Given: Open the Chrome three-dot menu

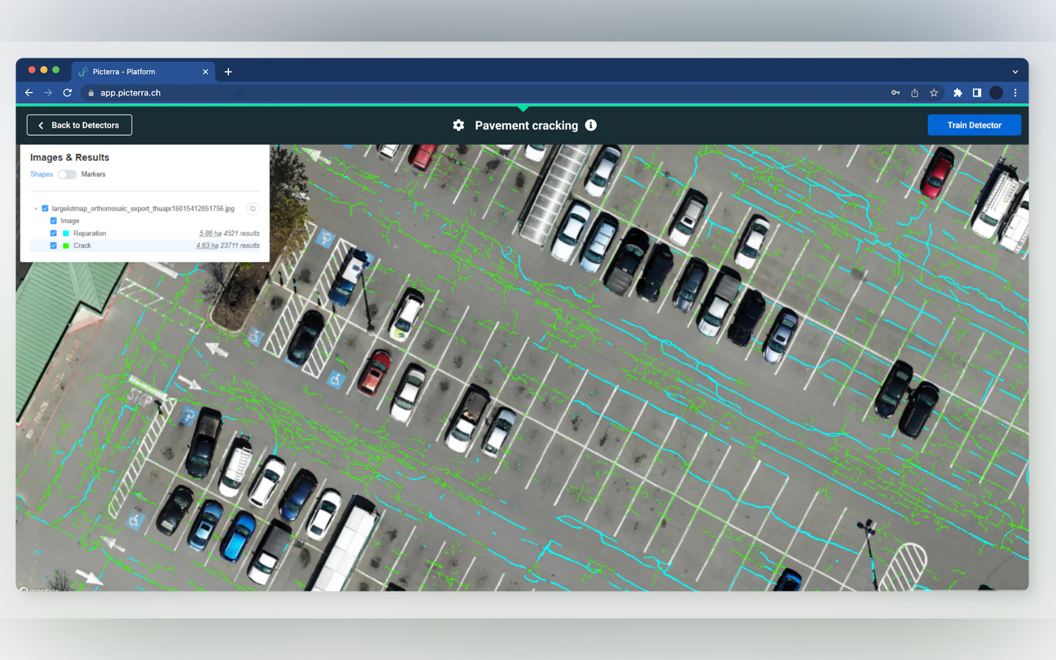Looking at the screenshot, I should (x=1015, y=93).
